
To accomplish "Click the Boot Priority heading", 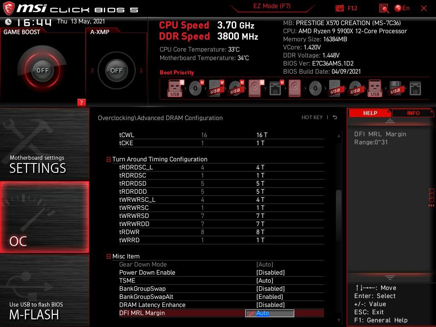I will click(177, 72).
